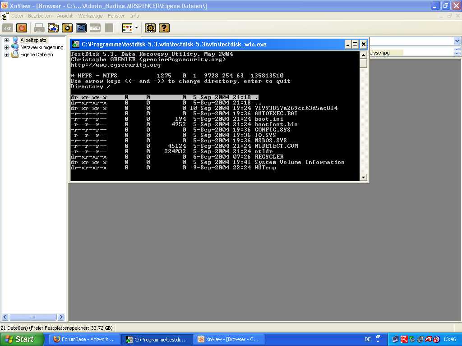The height and width of the screenshot is (346, 462).
Task: Click the network connection tray icon
Action: click(395, 339)
